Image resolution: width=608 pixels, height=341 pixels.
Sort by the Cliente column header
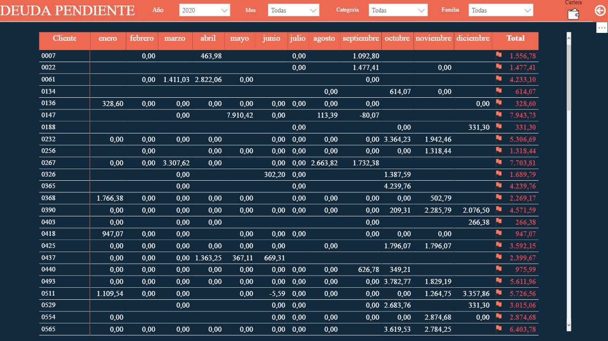click(65, 38)
